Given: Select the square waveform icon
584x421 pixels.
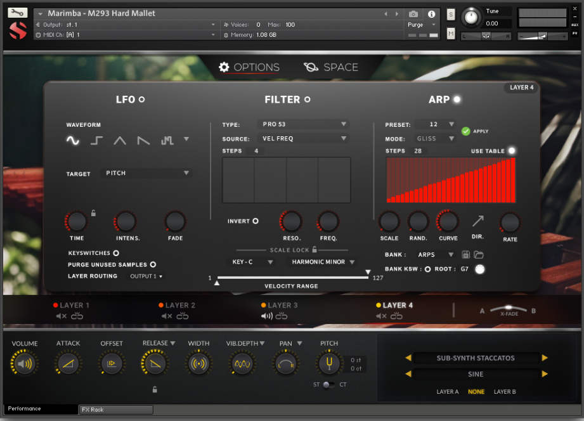Looking at the screenshot, I should pos(96,141).
